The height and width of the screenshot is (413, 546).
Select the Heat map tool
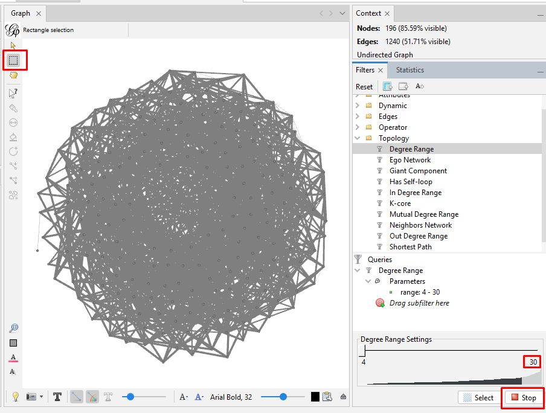coord(13,195)
